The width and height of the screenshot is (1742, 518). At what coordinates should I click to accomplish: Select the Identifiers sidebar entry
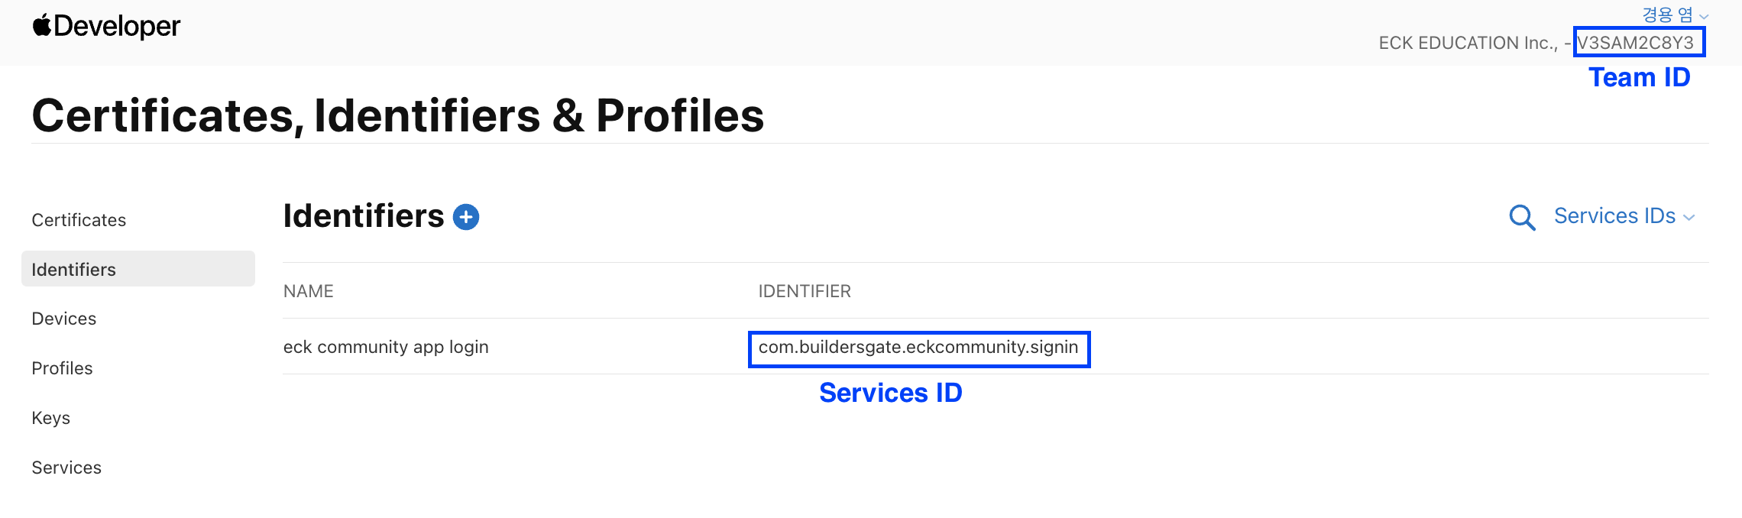74,269
